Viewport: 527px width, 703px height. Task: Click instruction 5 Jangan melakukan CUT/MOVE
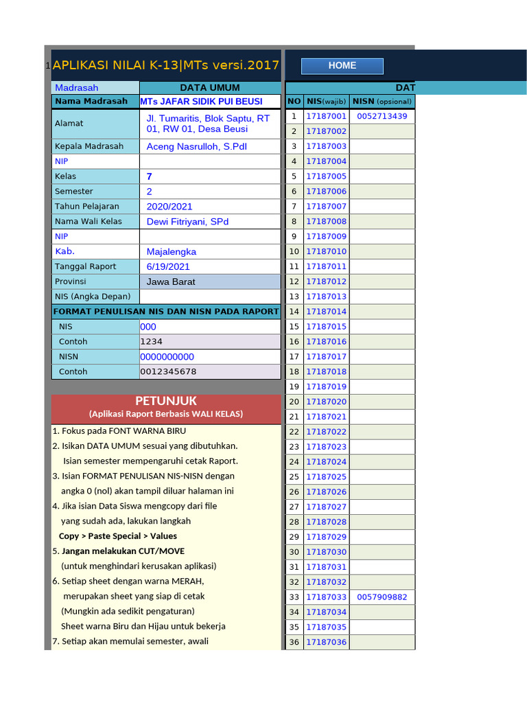[x=119, y=551]
